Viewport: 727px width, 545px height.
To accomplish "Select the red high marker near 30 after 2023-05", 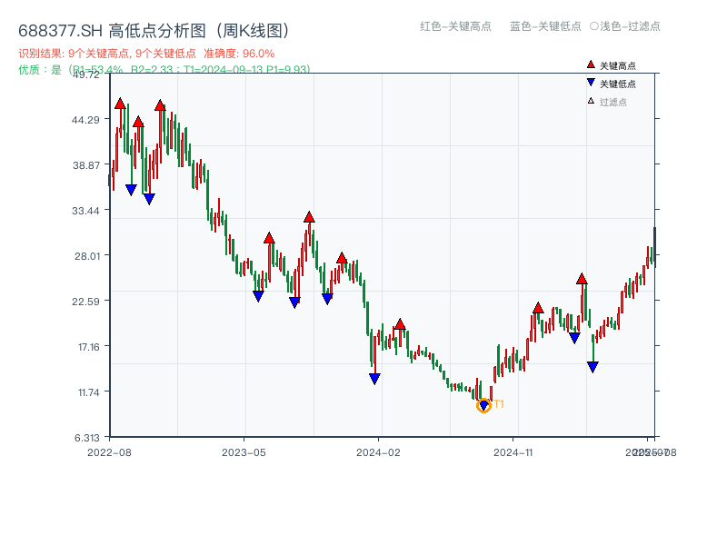I will point(269,238).
